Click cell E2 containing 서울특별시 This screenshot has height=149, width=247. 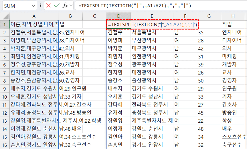[x=152, y=32]
